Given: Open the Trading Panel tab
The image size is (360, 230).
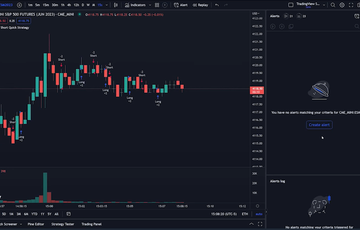Looking at the screenshot, I should click(91, 224).
